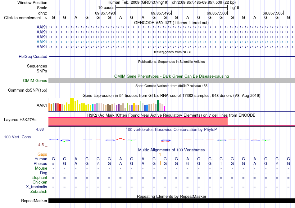Click the 'RefSeq genes from NCBI' title

pos(171,52)
